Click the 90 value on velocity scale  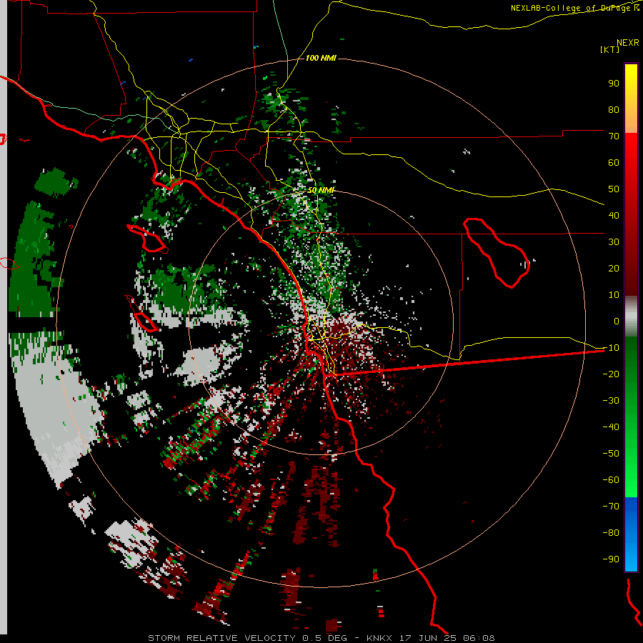point(614,84)
